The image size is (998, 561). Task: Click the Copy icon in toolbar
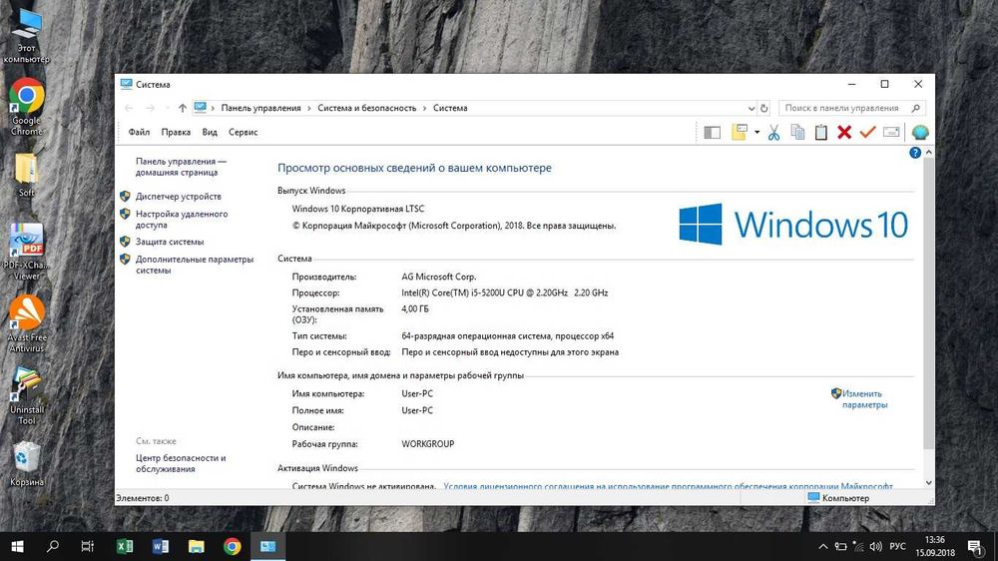[x=797, y=132]
